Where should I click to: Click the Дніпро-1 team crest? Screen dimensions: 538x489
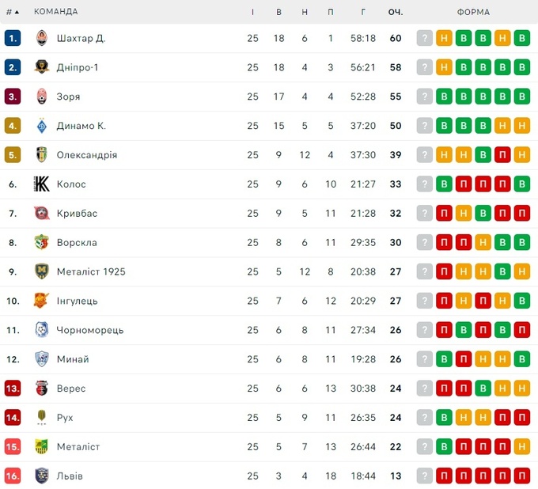coord(42,67)
